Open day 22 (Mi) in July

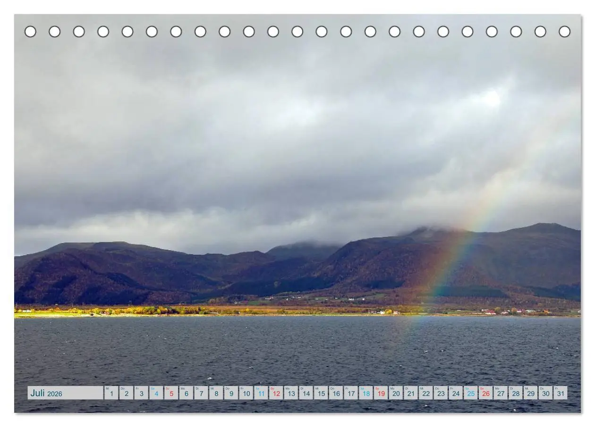point(426,393)
